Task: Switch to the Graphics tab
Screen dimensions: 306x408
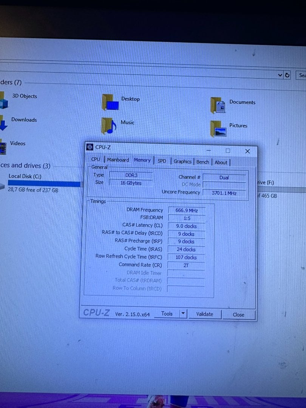Action: 182,161
